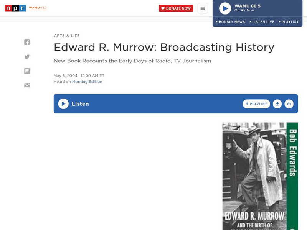Open the embed code for the audio

click(289, 103)
